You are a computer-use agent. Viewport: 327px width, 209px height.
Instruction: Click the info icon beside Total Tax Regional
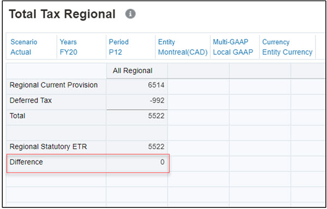[130, 14]
